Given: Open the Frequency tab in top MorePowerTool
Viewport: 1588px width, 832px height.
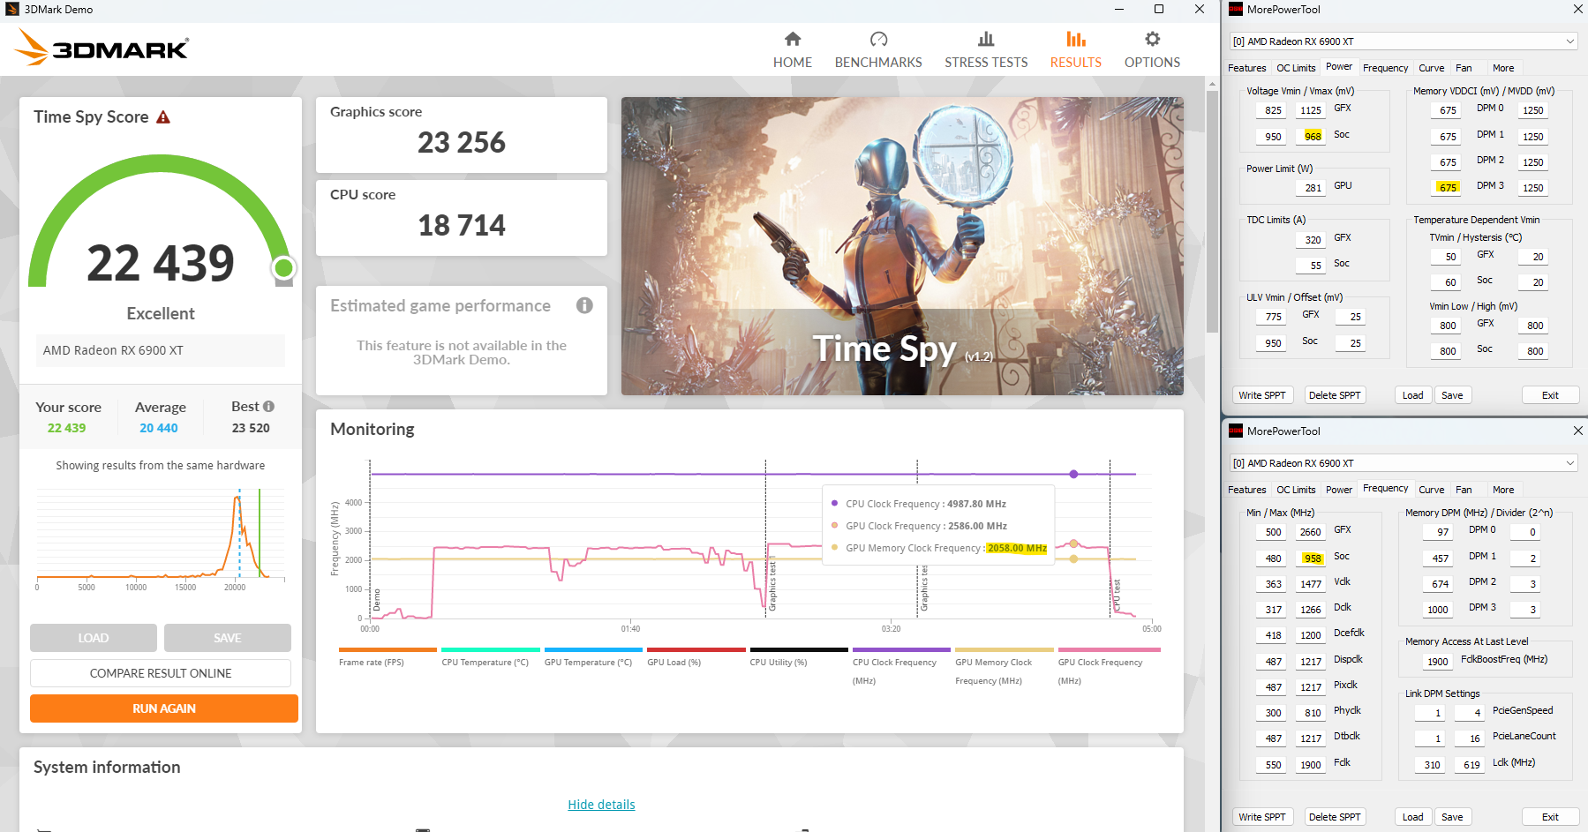Looking at the screenshot, I should (1385, 67).
